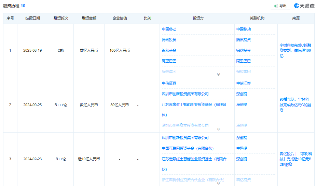Image resolution: width=316 pixels, height=186 pixels.
Task: Click the 投资方 column header
Action: pyautogui.click(x=198, y=18)
